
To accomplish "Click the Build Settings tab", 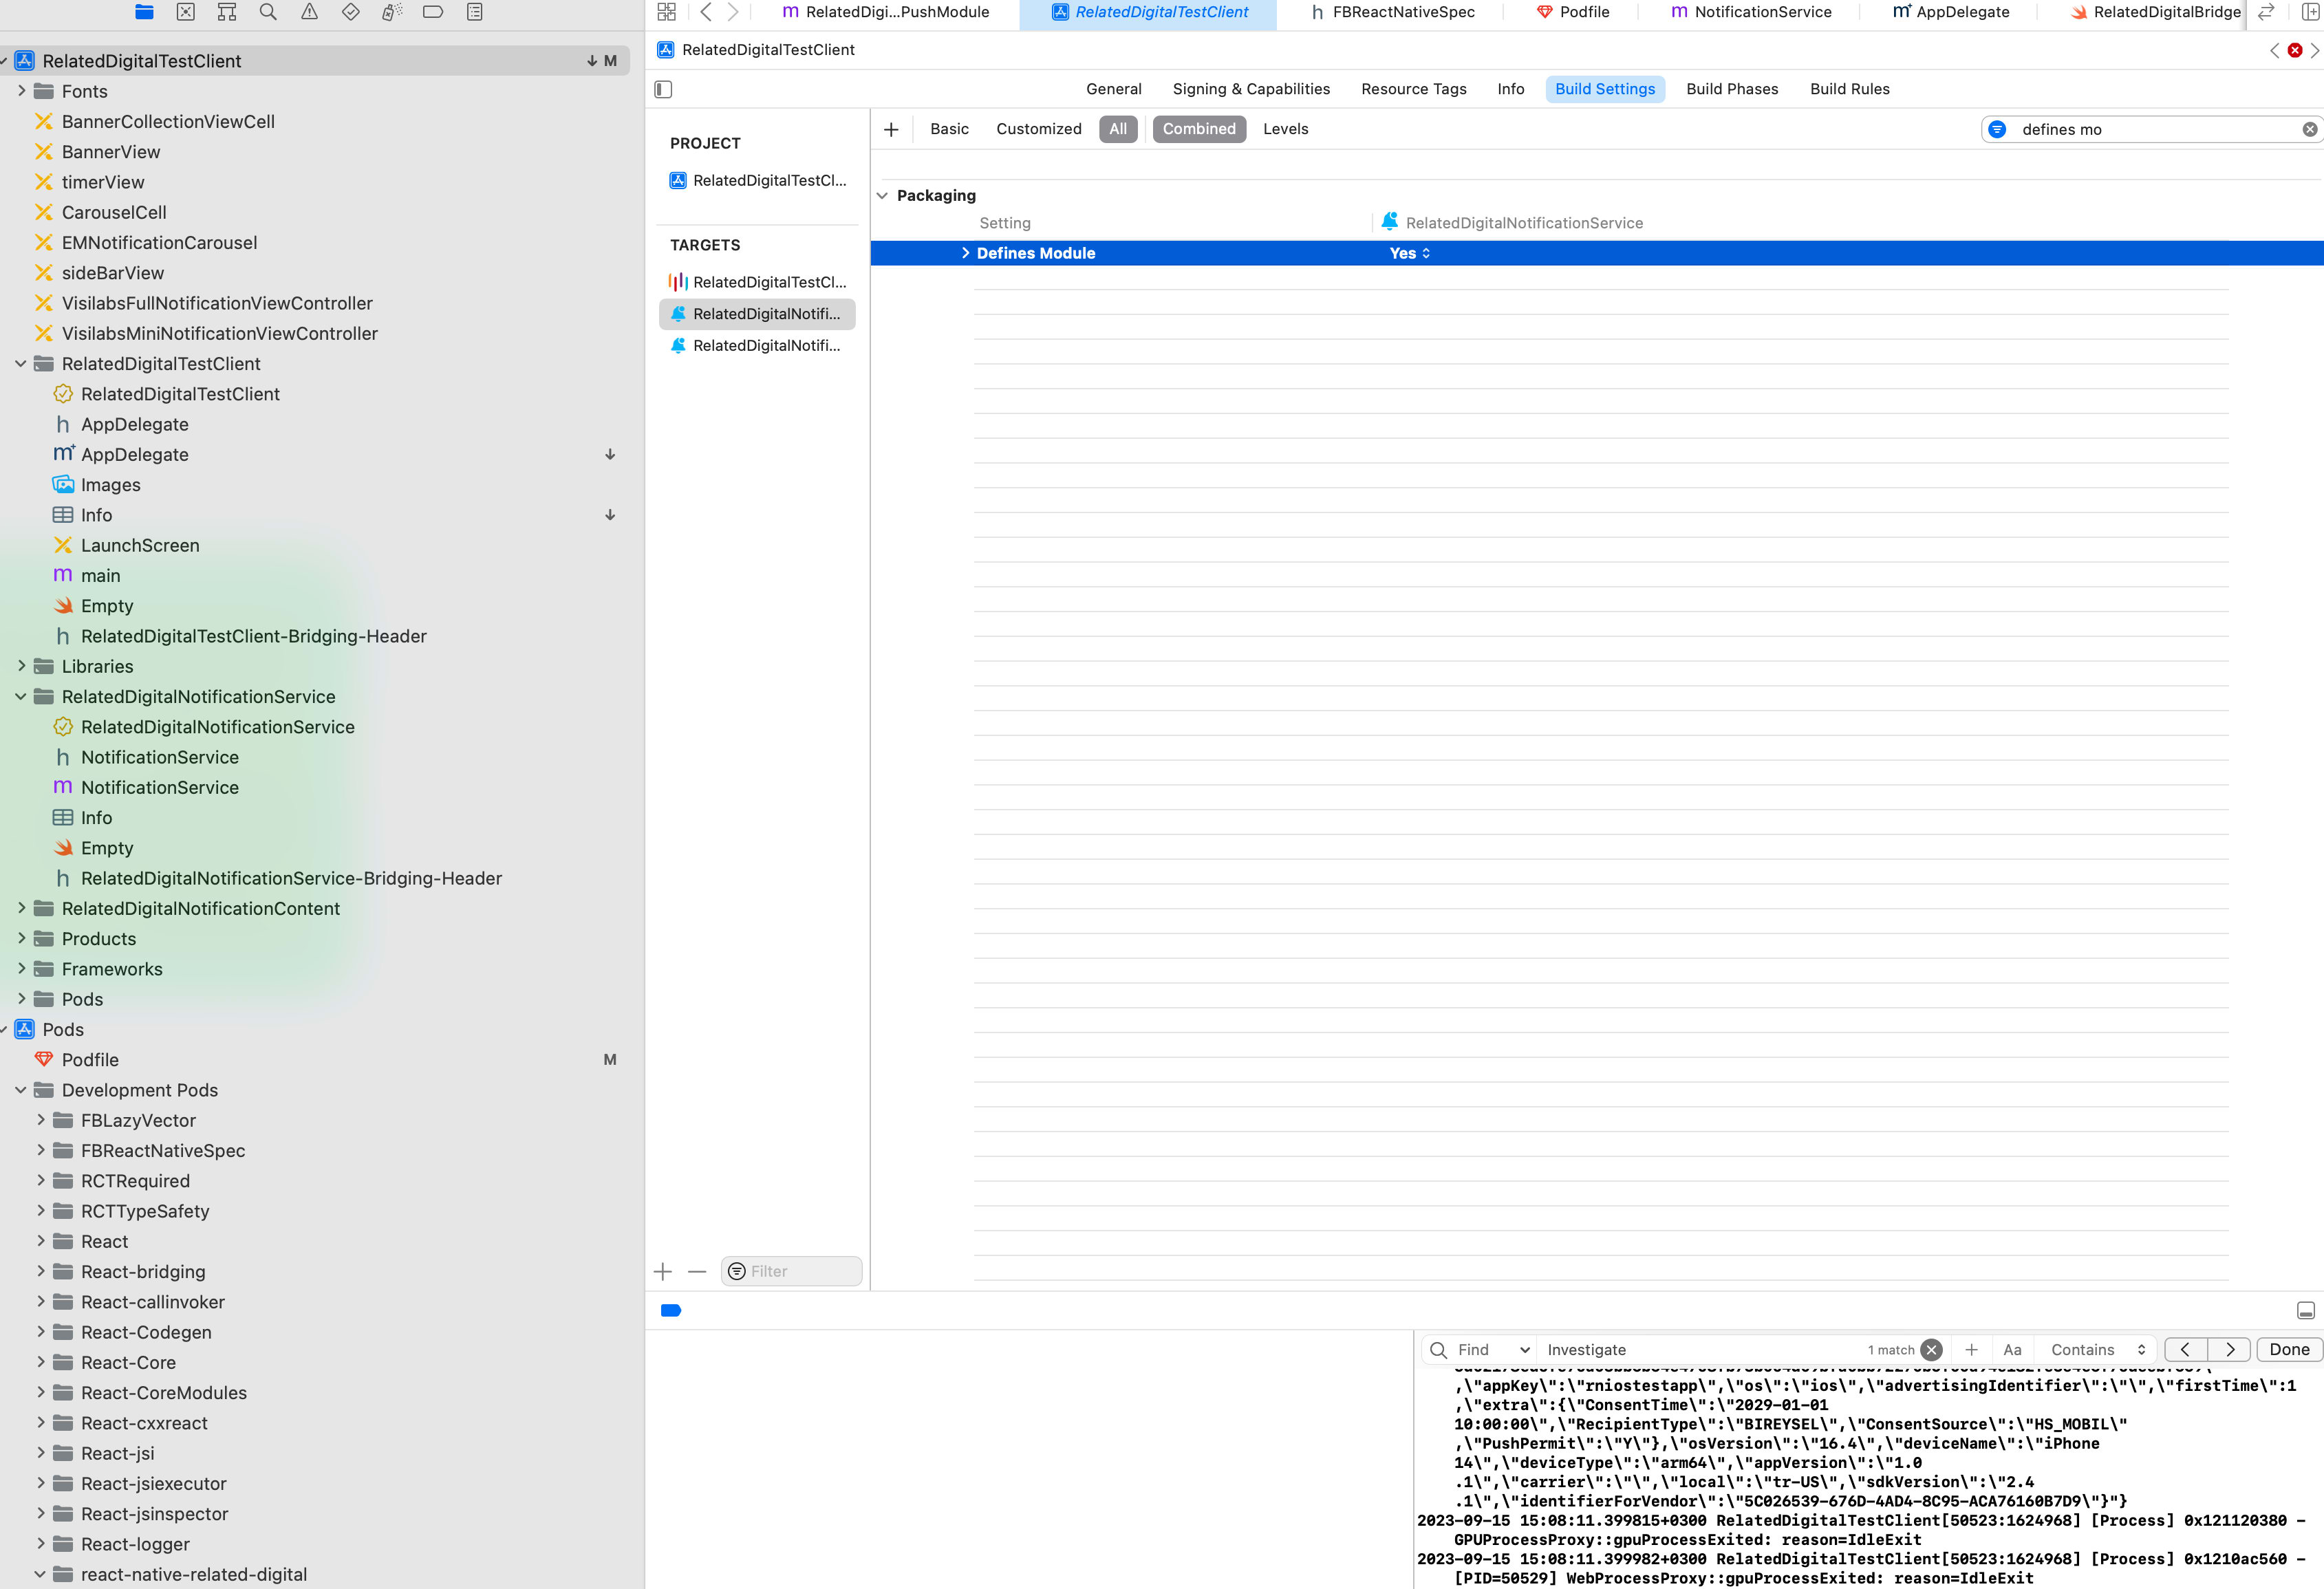I will click(x=1605, y=88).
